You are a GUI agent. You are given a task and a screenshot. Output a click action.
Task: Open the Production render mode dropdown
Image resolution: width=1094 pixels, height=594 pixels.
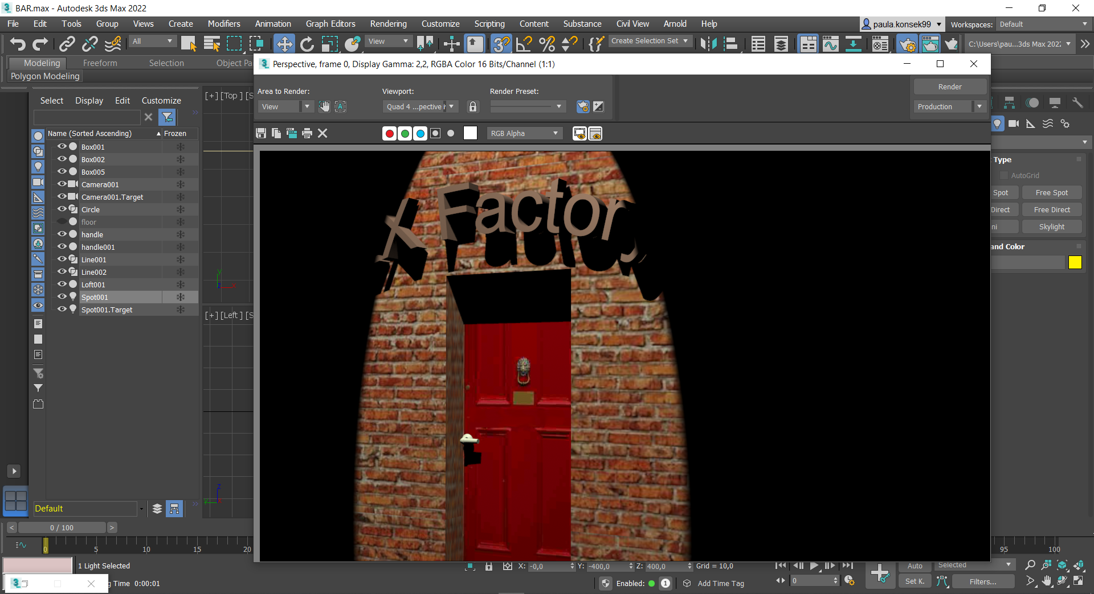pyautogui.click(x=949, y=106)
